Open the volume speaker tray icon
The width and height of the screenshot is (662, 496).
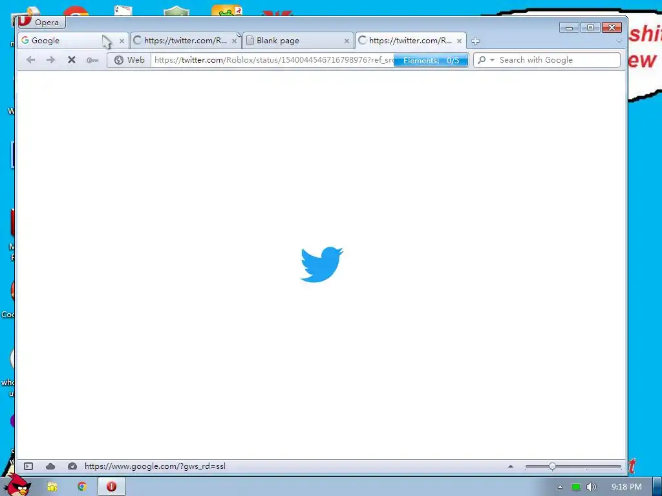592,487
